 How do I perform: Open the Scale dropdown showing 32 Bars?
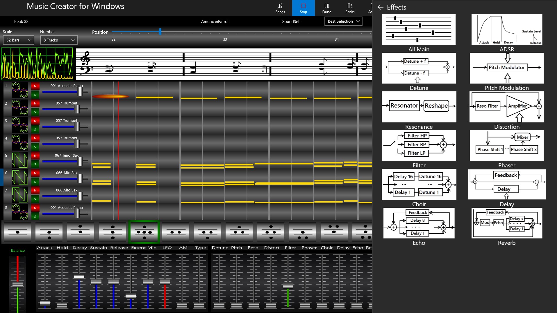point(18,40)
